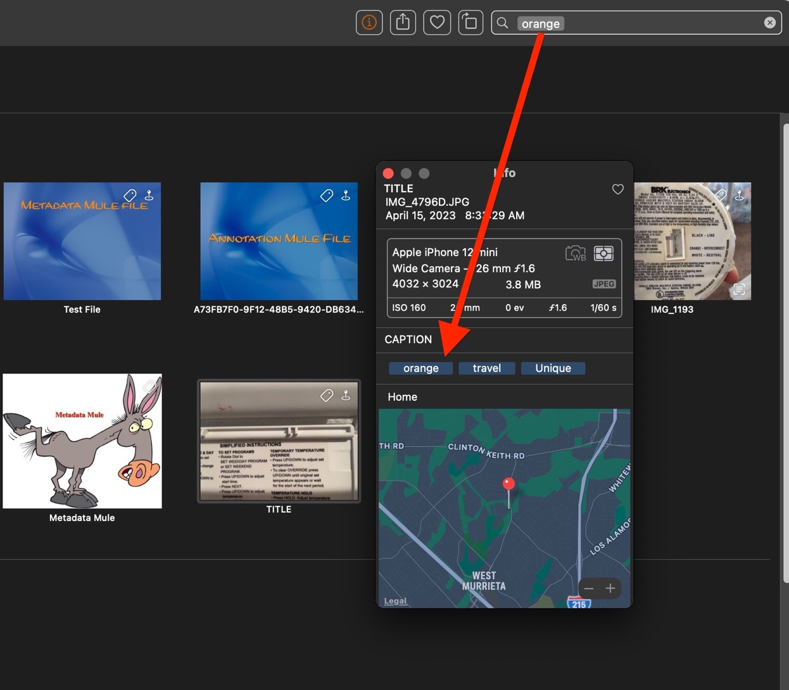Image resolution: width=789 pixels, height=690 pixels.
Task: Click location pin icon on Annotation Mule thumbnail
Action: [x=346, y=196]
